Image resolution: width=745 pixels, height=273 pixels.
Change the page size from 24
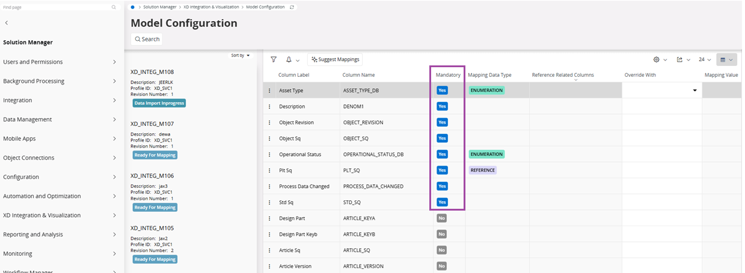[x=705, y=59]
